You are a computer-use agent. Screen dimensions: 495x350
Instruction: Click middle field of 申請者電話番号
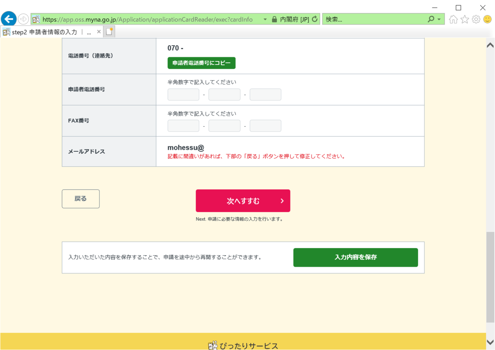point(224,94)
